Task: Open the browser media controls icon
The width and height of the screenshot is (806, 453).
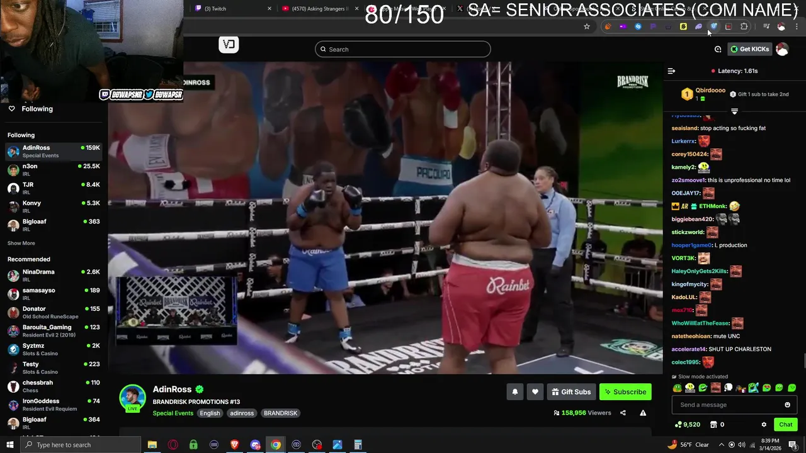Action: point(766,26)
